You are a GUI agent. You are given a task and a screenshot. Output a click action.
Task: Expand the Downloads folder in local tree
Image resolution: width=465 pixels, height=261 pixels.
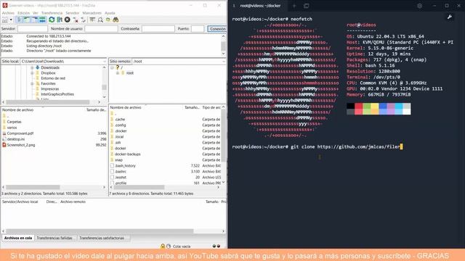(x=32, y=67)
